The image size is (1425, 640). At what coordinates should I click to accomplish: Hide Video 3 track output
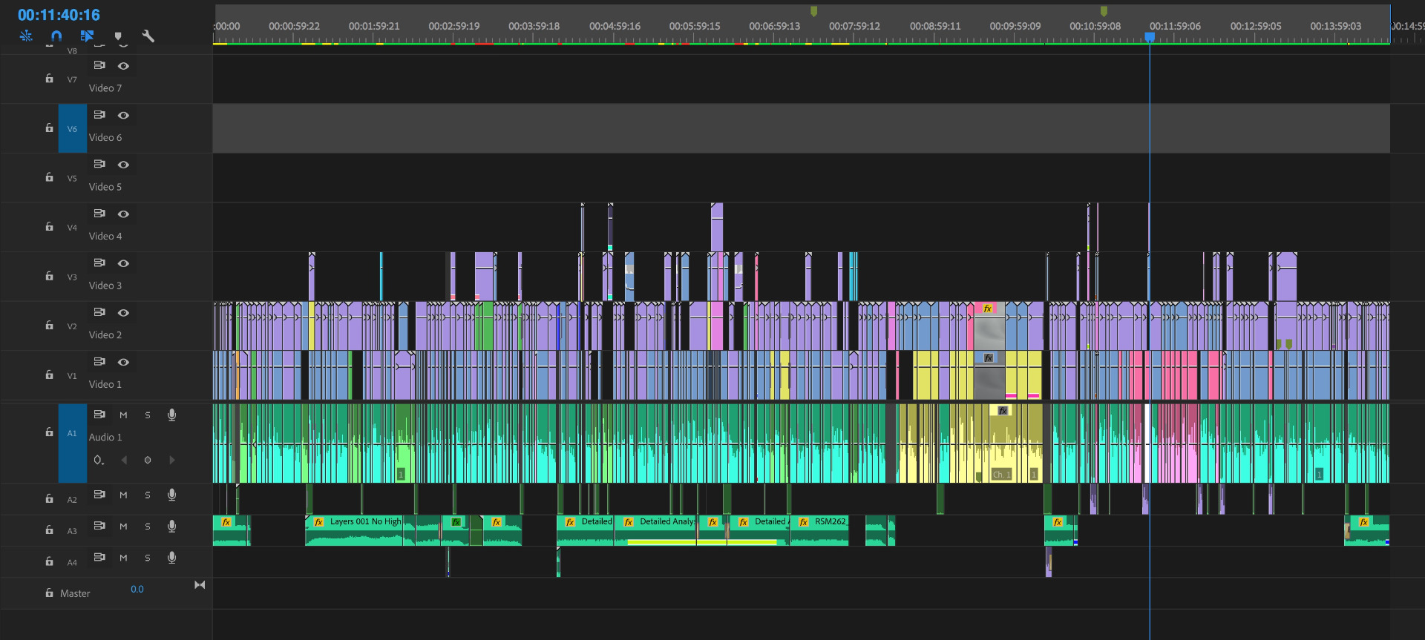123,263
